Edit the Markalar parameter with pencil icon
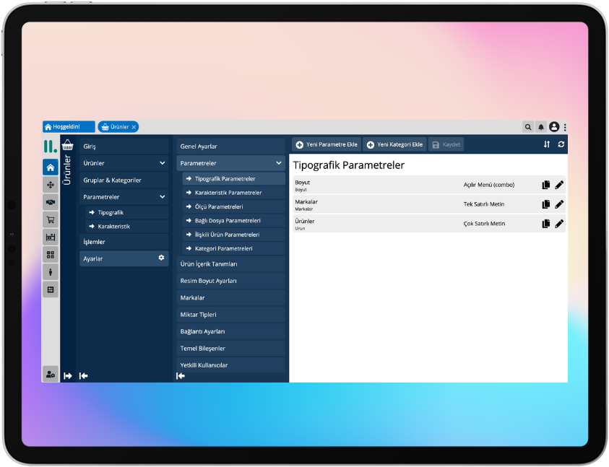This screenshot has height=467, width=609. pyautogui.click(x=559, y=204)
